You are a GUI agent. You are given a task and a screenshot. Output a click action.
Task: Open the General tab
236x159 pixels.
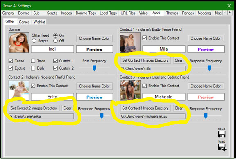tap(8, 13)
